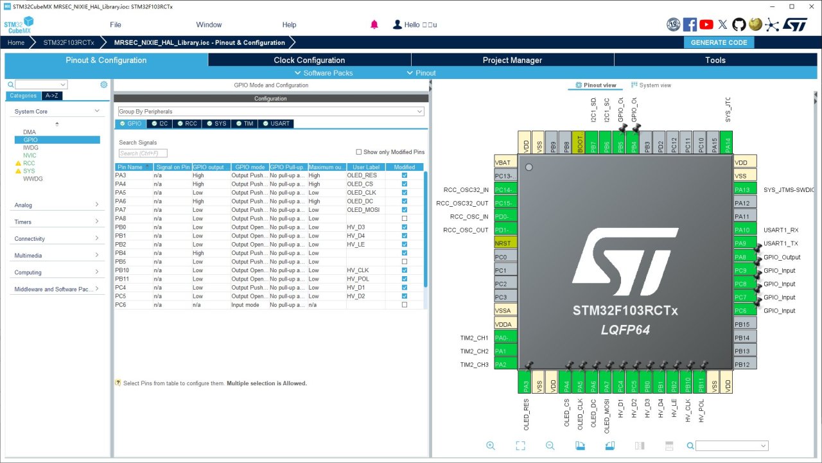Rotate the chip view clockwise
This screenshot has height=463, width=822.
(580, 446)
